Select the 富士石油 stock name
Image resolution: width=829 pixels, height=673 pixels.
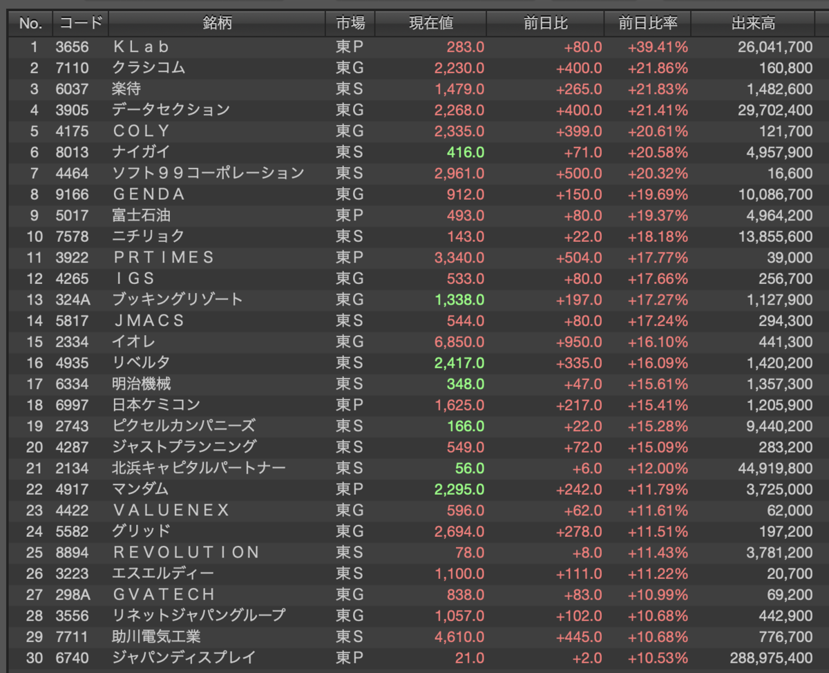(x=141, y=216)
